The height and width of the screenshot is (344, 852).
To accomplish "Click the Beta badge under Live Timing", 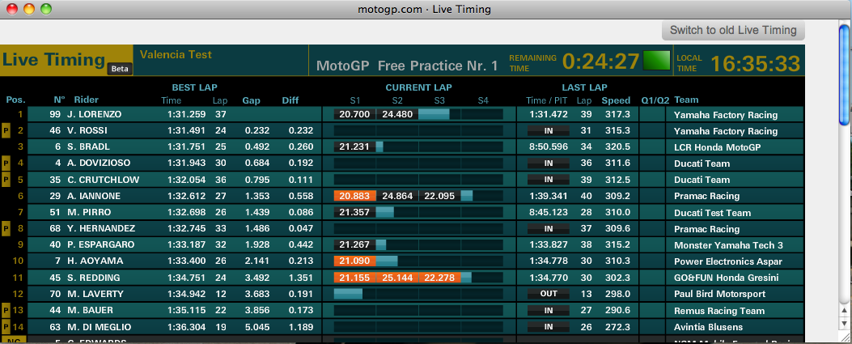I will pyautogui.click(x=120, y=69).
